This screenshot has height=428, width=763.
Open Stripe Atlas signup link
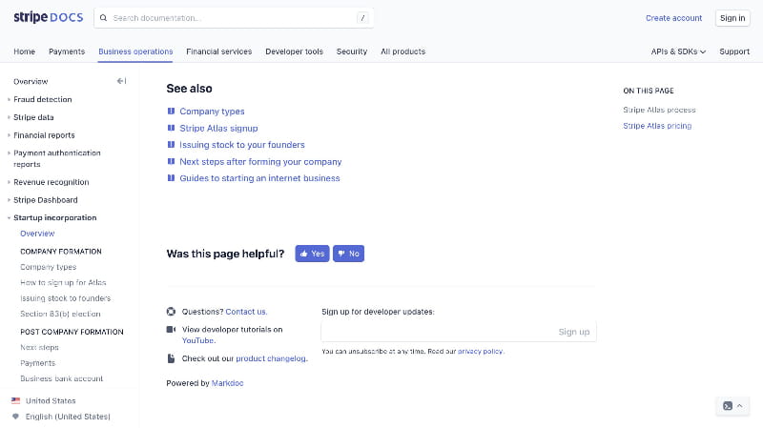tap(218, 128)
